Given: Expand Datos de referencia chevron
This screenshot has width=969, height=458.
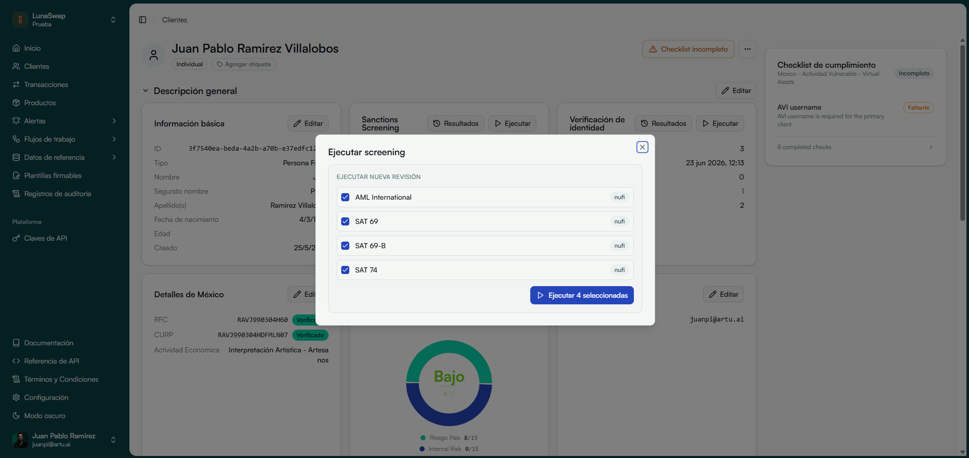Looking at the screenshot, I should point(114,157).
